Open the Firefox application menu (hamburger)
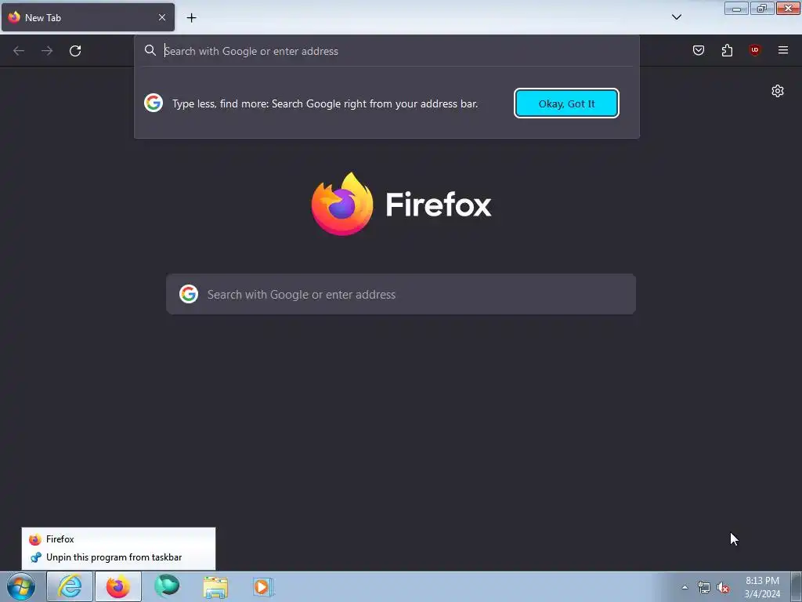Screen dimensions: 802x602 click(x=783, y=50)
